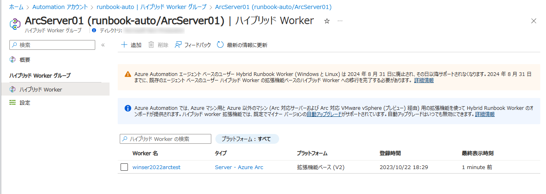Viewport: 546px width, 194px height.
Task: Open the more options ellipsis
Action: [x=340, y=21]
